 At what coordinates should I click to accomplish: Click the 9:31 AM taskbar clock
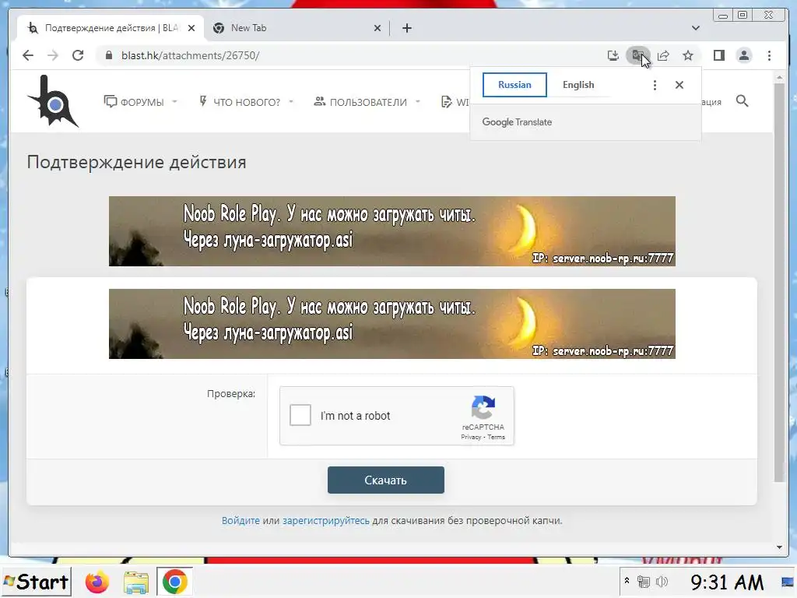pos(727,582)
